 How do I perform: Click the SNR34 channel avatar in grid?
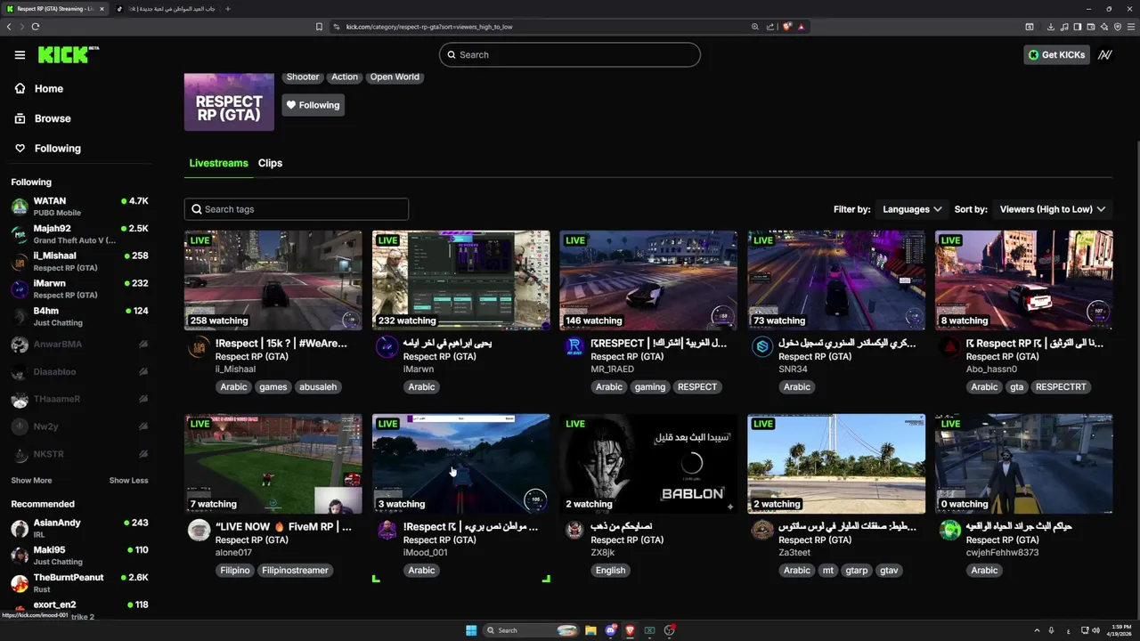click(x=762, y=348)
